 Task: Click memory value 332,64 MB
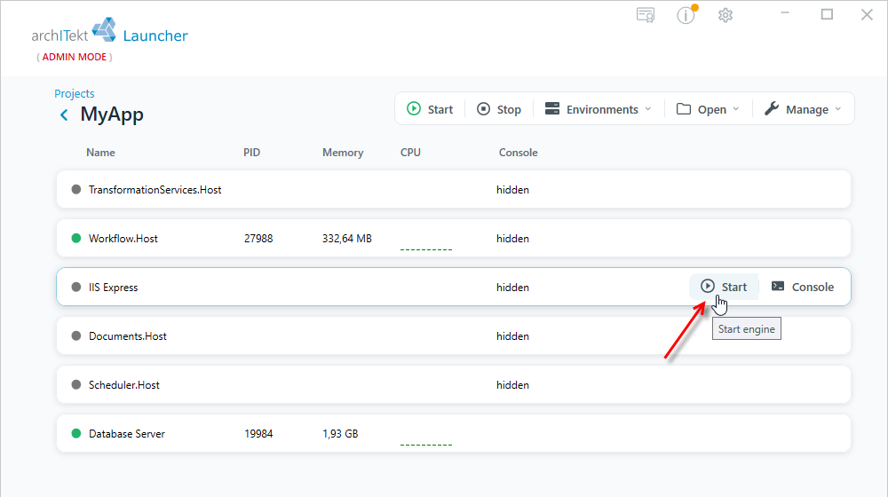click(x=347, y=239)
